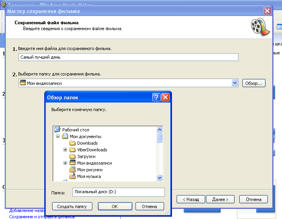Select the Мои рисунки folder

click(x=90, y=170)
